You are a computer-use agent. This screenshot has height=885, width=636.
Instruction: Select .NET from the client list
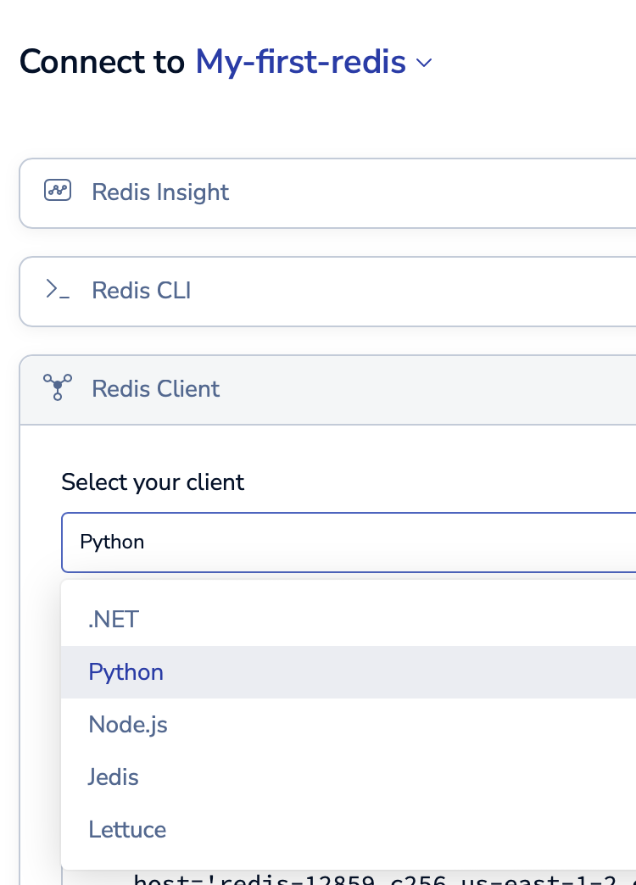coord(114,620)
